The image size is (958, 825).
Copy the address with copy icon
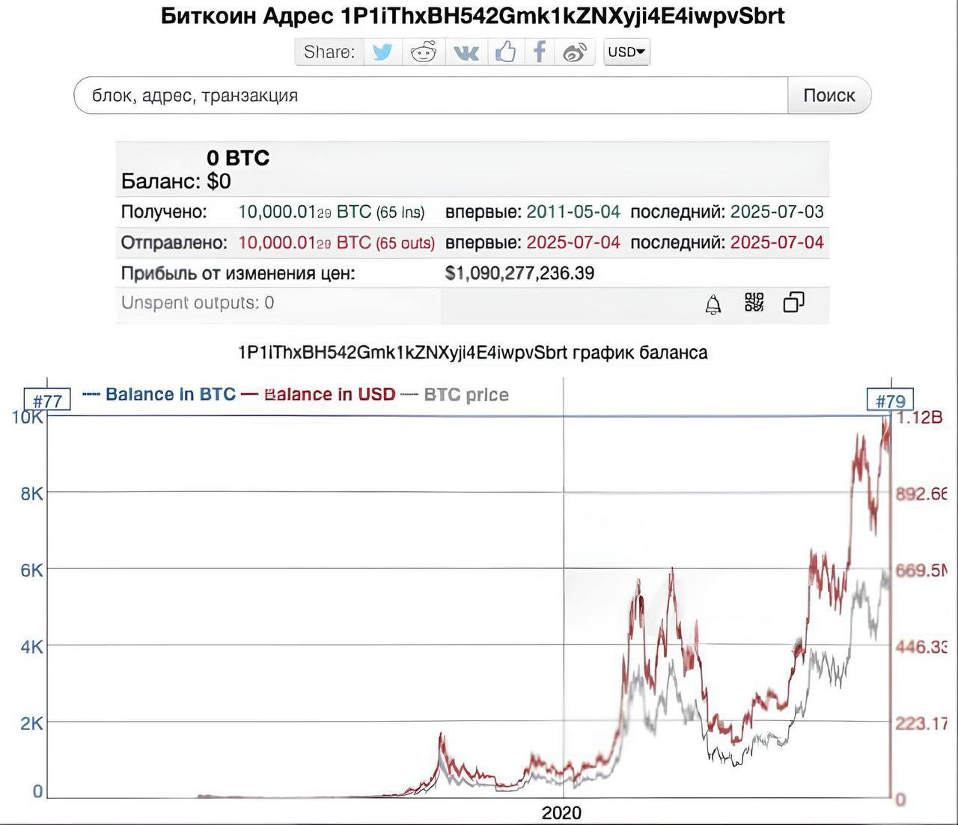(x=793, y=302)
